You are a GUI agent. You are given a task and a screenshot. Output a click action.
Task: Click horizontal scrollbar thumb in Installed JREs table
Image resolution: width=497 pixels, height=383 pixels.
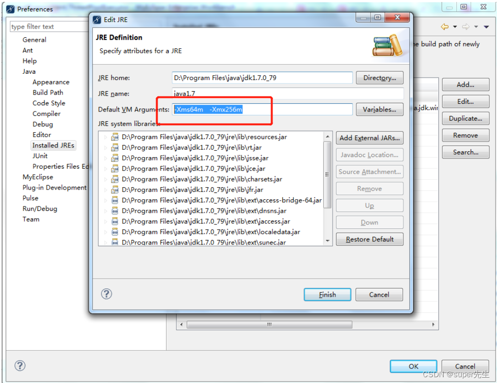click(270, 324)
